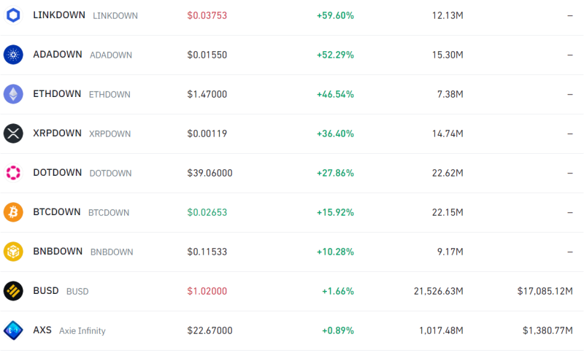Screen dimensions: 584x353
Task: Select the $39.06000 DOTDOWN price
Action: coord(210,174)
